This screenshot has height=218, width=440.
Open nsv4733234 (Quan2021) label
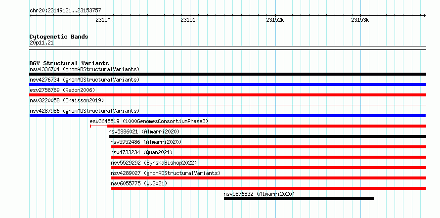[x=142, y=152]
